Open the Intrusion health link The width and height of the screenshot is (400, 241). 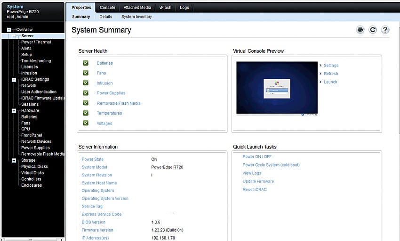coord(104,83)
